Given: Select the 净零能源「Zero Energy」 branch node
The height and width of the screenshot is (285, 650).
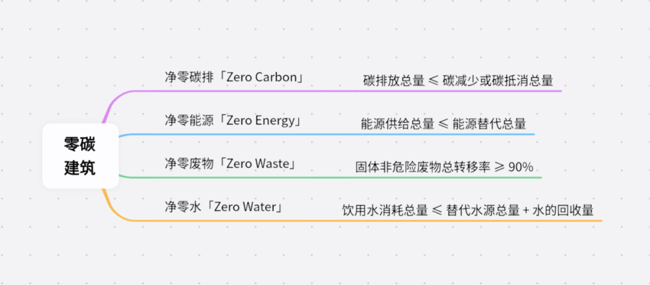Looking at the screenshot, I should (x=232, y=121).
